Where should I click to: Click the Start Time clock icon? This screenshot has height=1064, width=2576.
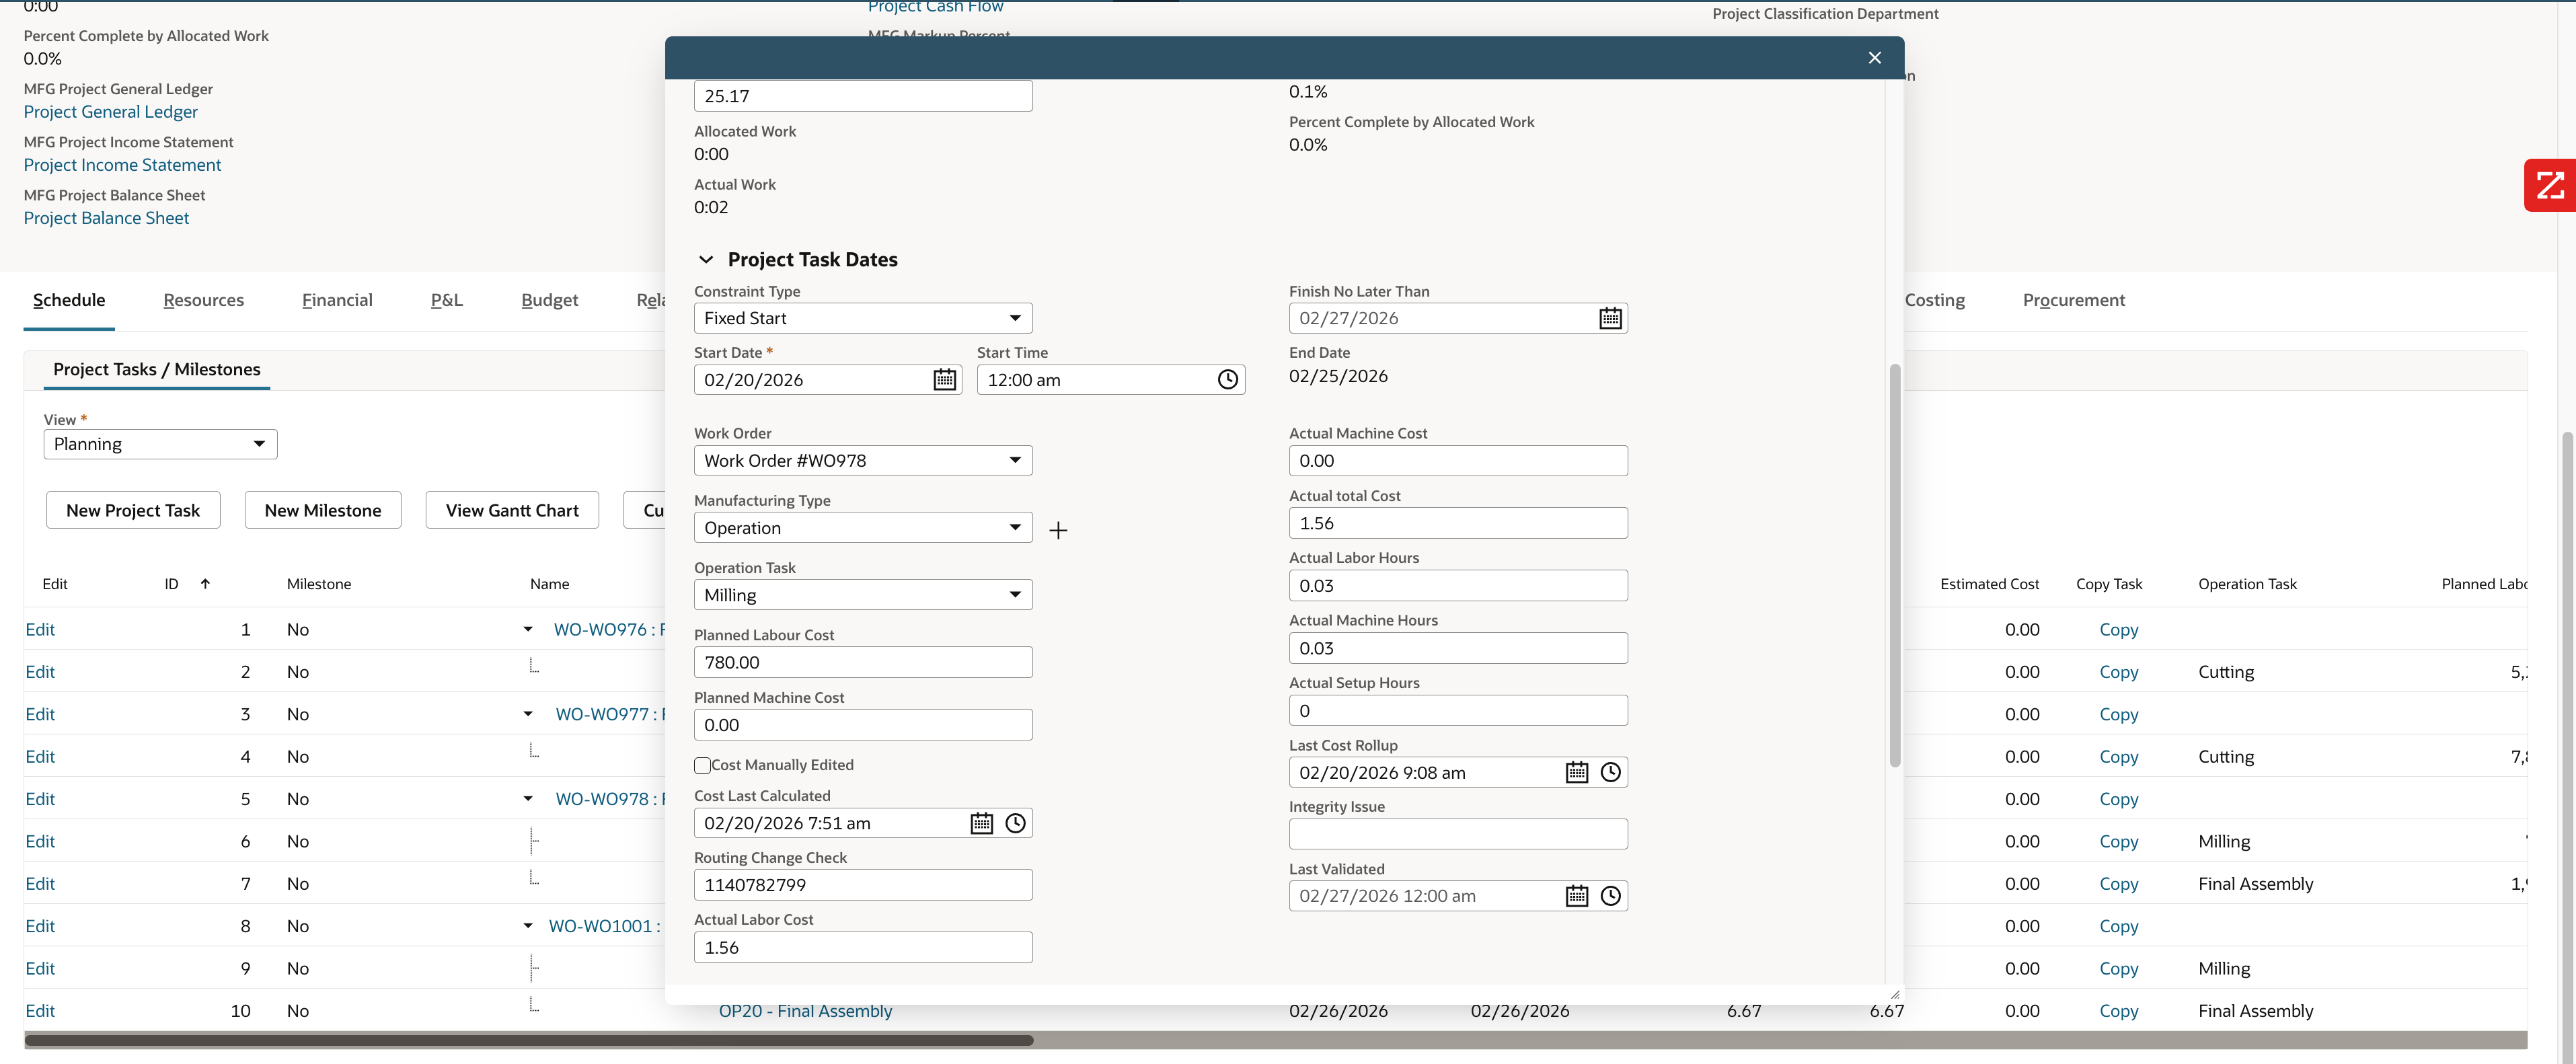tap(1227, 380)
